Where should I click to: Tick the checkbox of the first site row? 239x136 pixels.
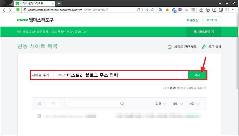coord(39,116)
